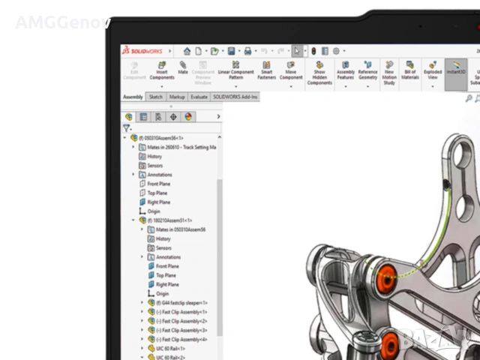
Task: Select Move Component tool
Action: pos(291,71)
